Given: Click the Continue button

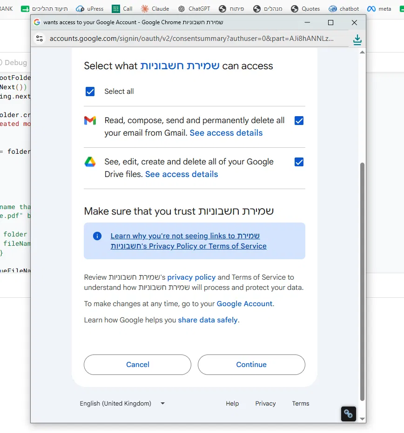Looking at the screenshot, I should coord(251,365).
